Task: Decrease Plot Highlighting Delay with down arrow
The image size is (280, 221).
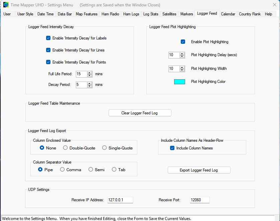Action: coord(182,56)
